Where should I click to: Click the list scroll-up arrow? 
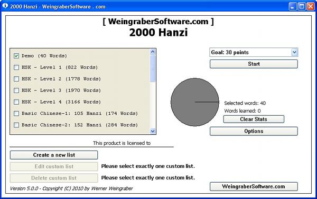(x=153, y=52)
